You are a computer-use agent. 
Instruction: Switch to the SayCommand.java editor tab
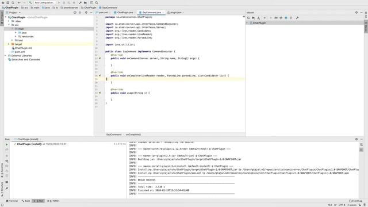click(151, 13)
